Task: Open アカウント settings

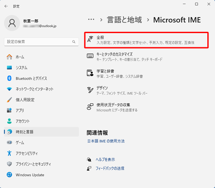Action: pos(41,121)
